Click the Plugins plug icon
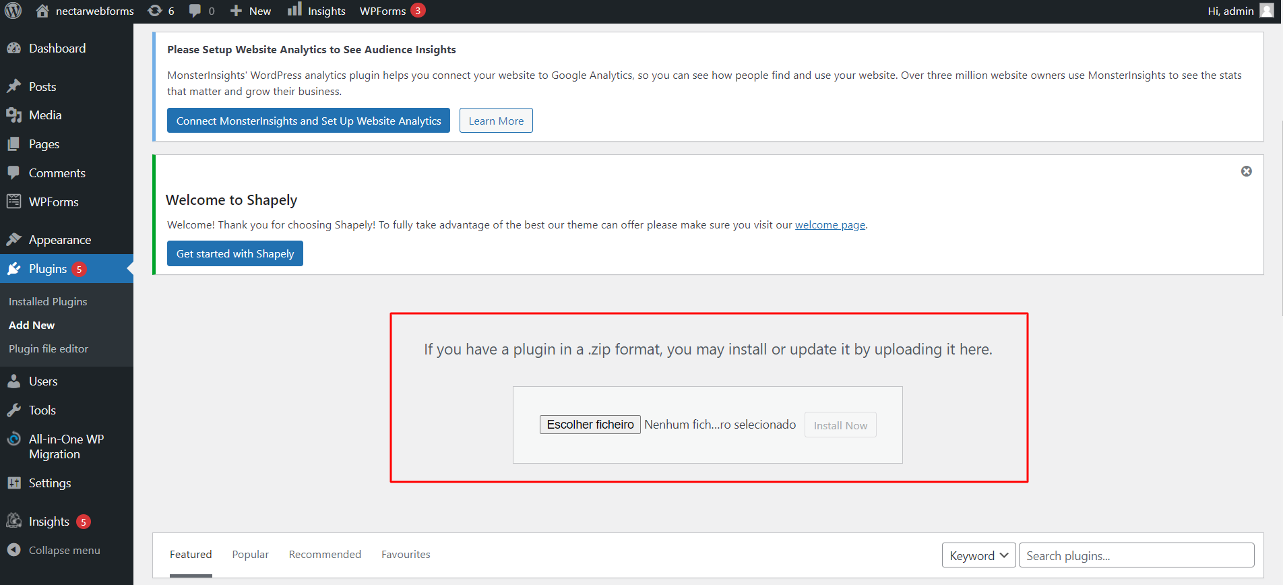1283x585 pixels. coord(13,269)
